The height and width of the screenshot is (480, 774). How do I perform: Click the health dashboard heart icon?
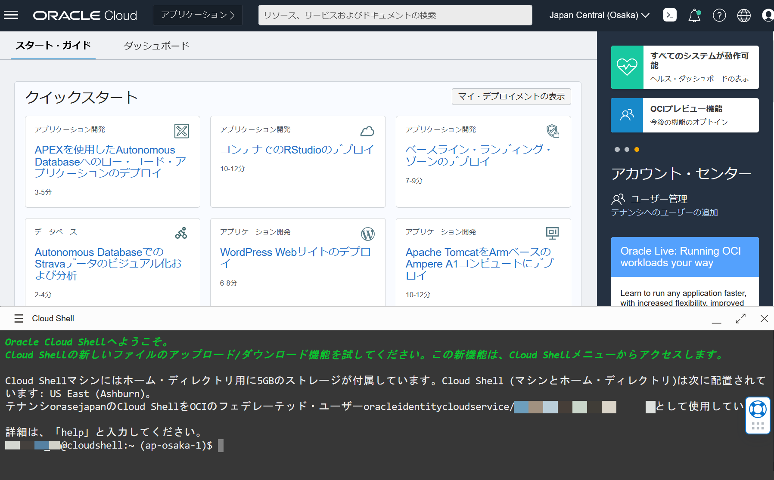click(x=627, y=67)
